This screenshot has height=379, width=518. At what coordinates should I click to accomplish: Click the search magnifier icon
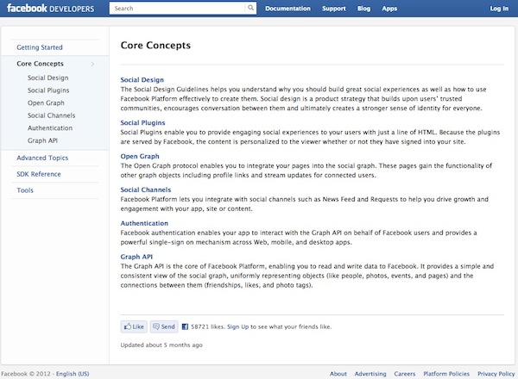pyautogui.click(x=250, y=8)
